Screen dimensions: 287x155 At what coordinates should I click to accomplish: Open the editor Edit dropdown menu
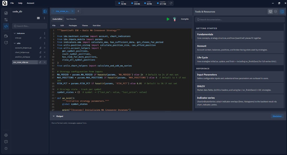[x=62, y=26]
